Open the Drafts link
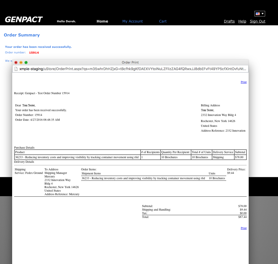This screenshot has width=278, height=264. 229,21
